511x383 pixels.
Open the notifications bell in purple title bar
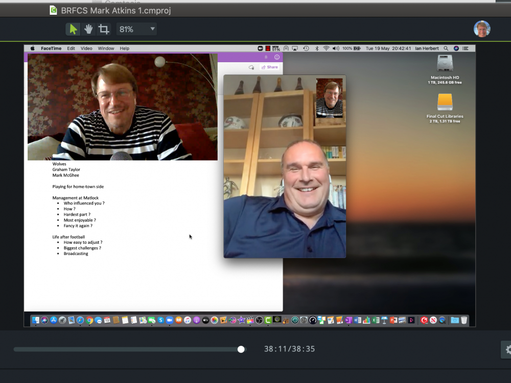(266, 57)
